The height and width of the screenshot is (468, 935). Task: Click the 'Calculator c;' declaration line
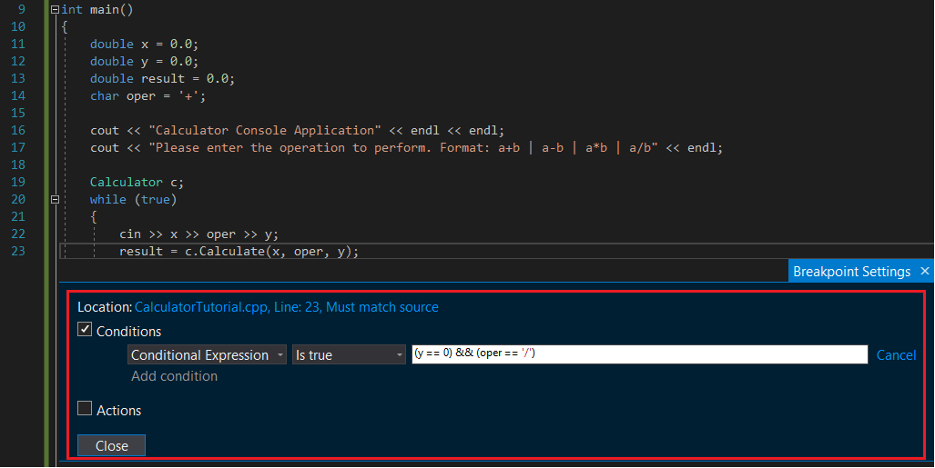[137, 182]
